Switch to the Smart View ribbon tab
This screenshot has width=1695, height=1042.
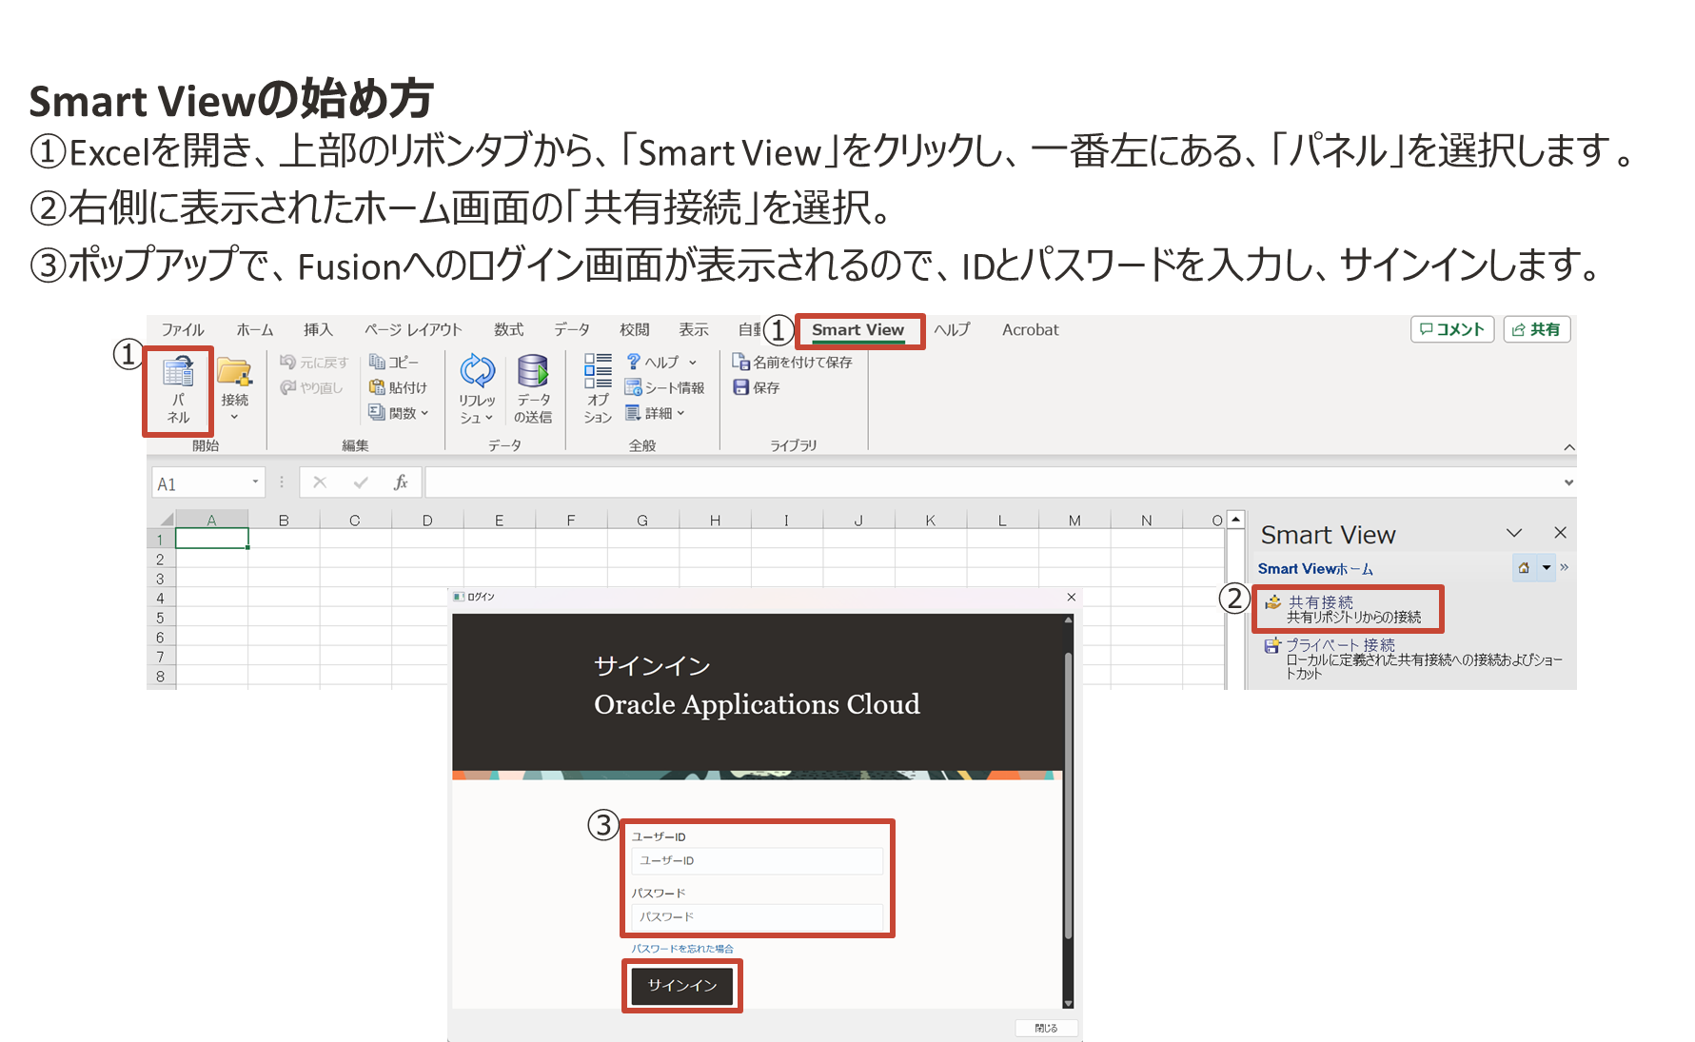click(x=857, y=330)
